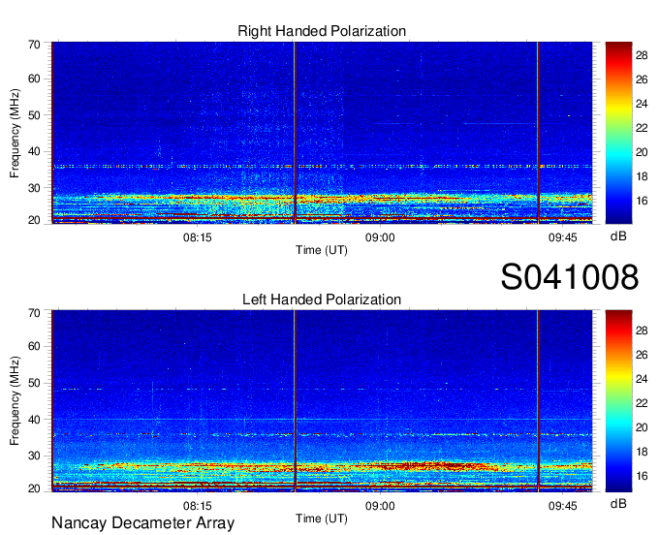Click the 20 MHz tick on the bottom plot
This screenshot has height=535, width=659.
pos(34,488)
